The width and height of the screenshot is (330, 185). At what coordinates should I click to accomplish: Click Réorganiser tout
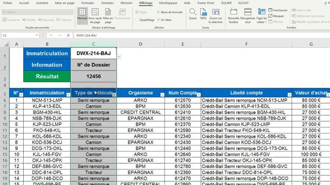pyautogui.click(x=247, y=16)
